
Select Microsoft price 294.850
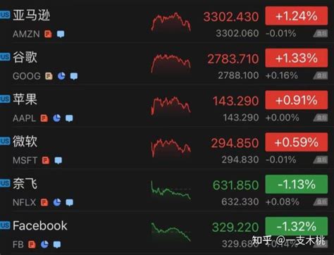click(235, 143)
